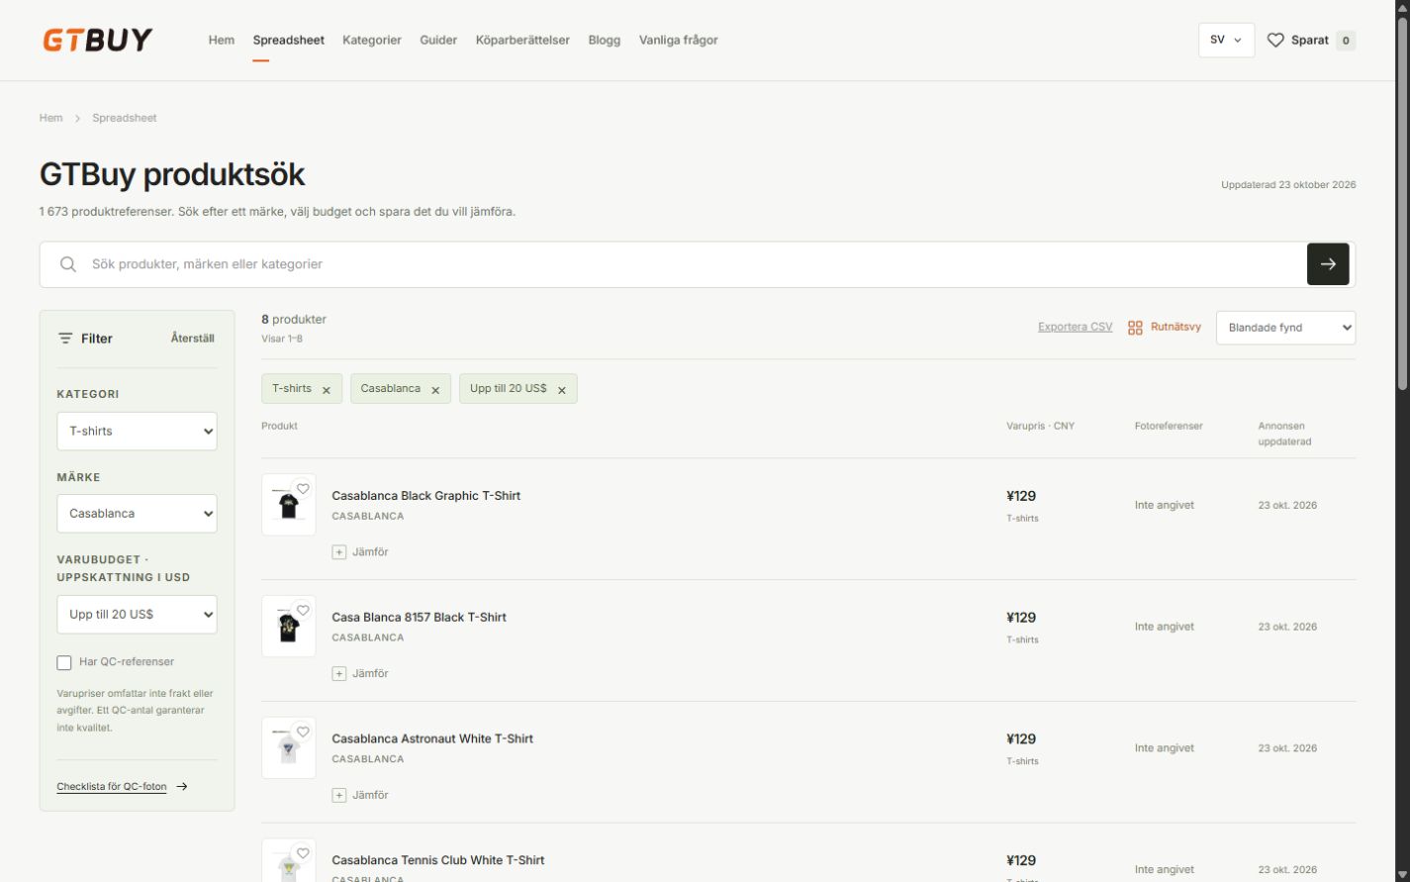This screenshot has height=882, width=1410.
Task: Open the Checklista för QC-foton link
Action: [112, 787]
